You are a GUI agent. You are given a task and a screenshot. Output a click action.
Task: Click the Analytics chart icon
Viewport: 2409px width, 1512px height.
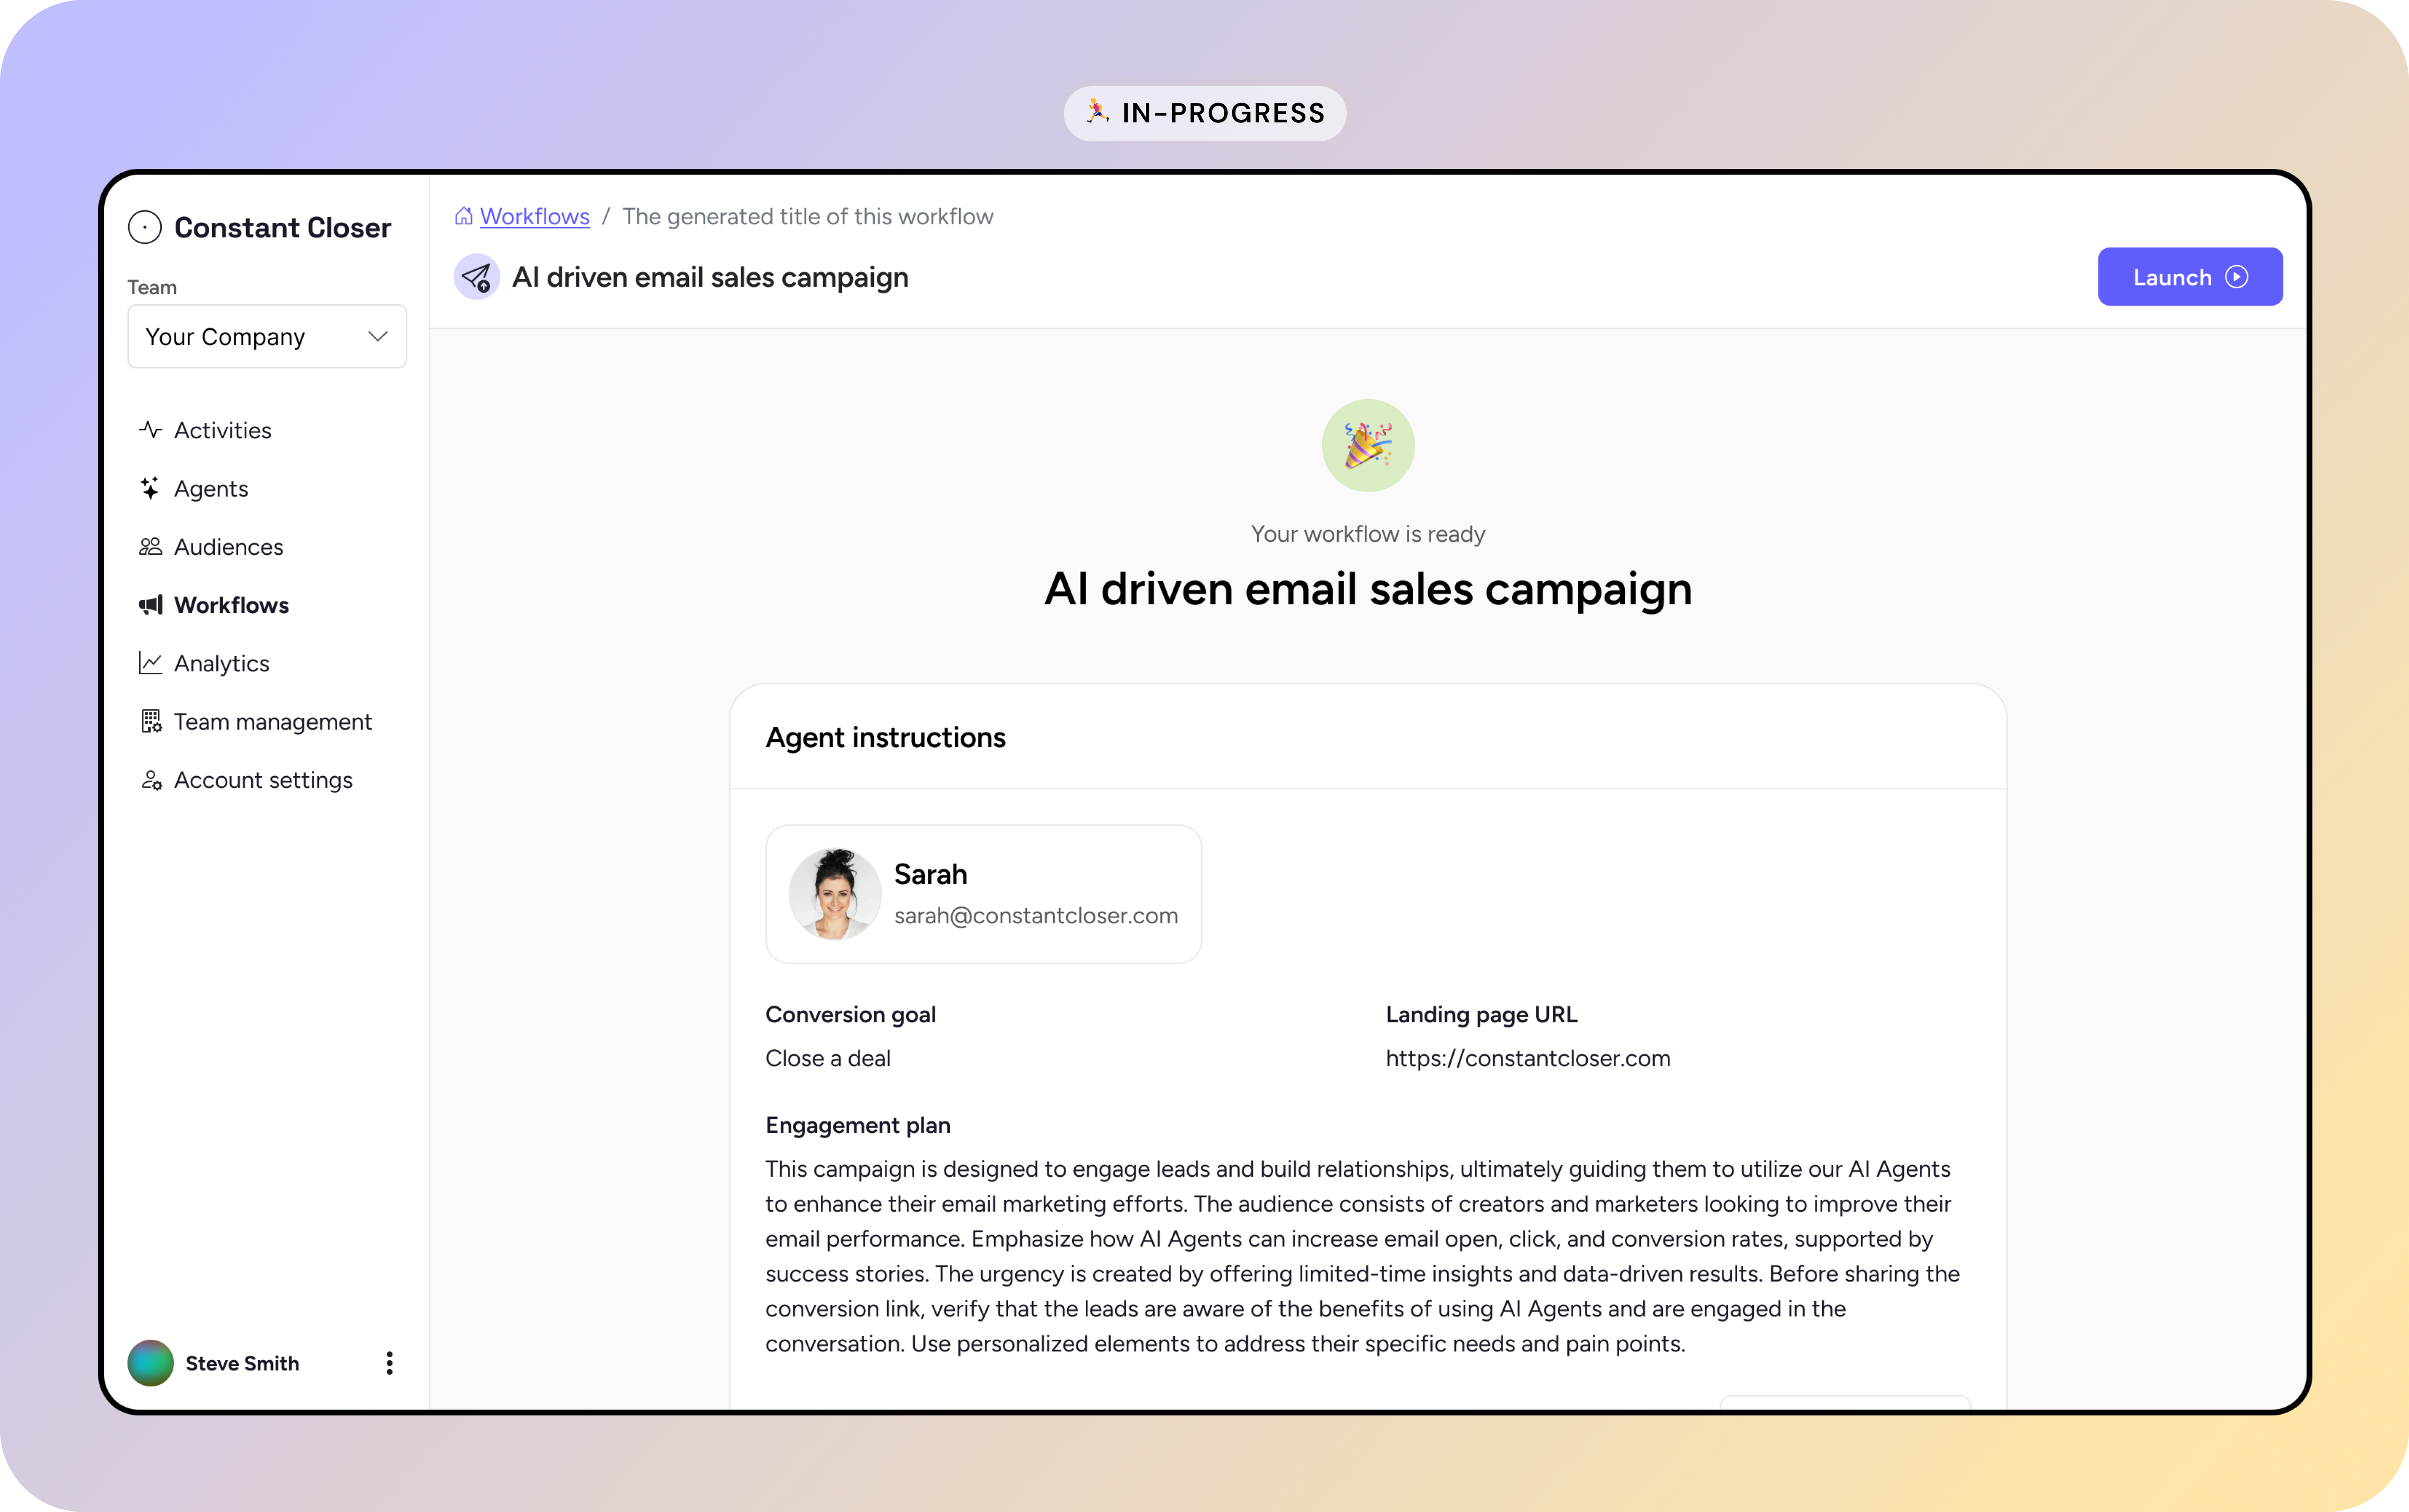[151, 663]
